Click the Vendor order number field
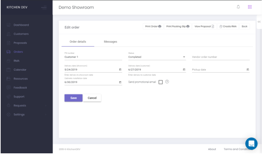Viewport: 262px width, 155px height. coord(221,57)
